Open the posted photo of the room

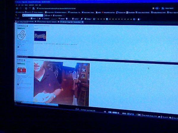point(61,84)
